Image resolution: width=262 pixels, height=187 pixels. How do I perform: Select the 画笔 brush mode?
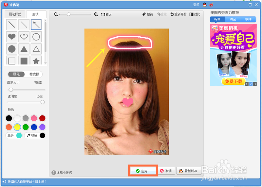(x=16, y=74)
